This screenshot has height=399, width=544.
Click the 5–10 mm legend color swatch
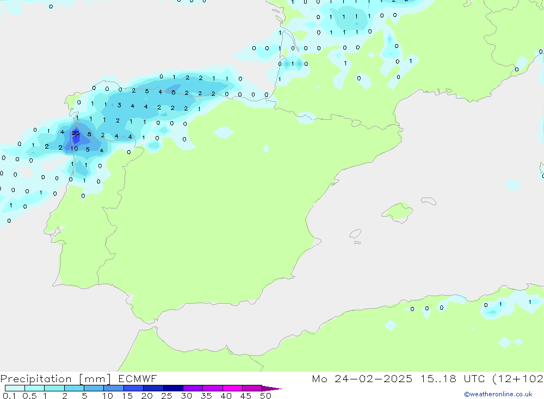94,388
